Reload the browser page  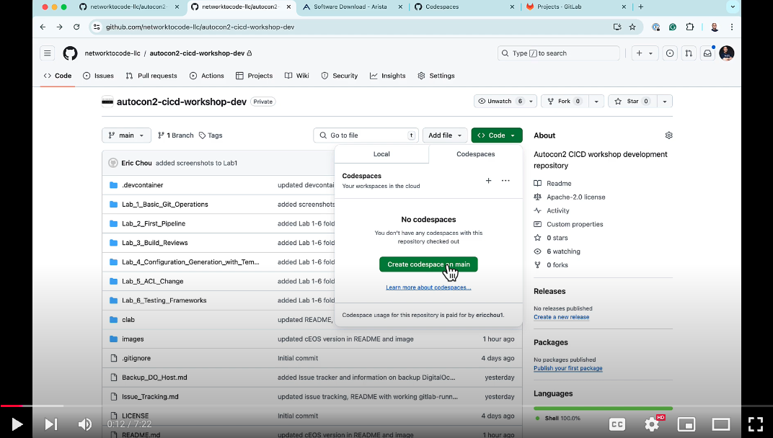(x=76, y=27)
